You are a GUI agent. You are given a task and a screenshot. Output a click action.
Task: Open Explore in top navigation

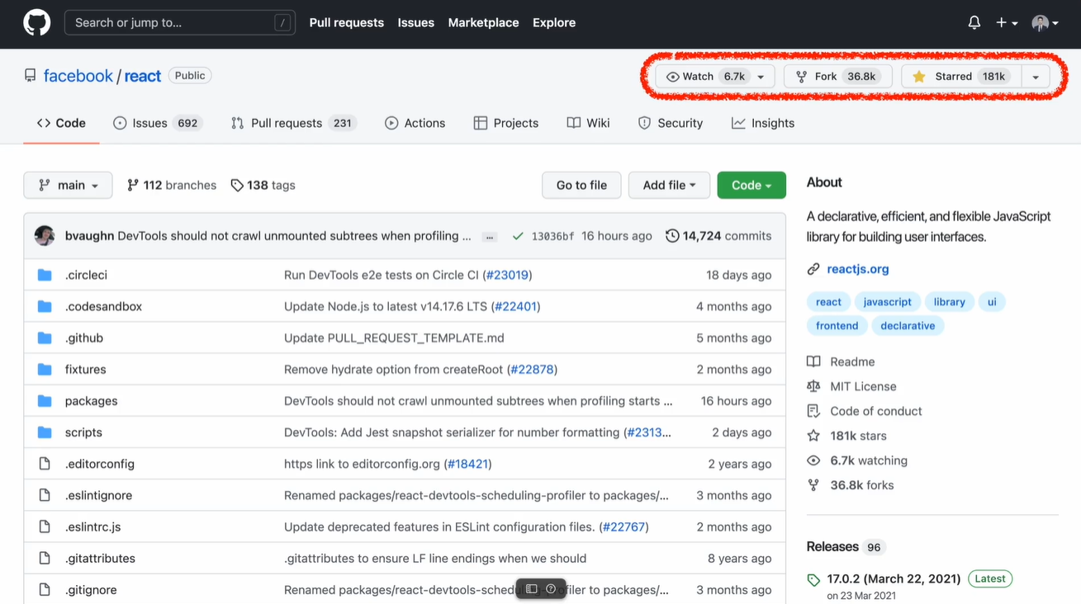(x=554, y=22)
